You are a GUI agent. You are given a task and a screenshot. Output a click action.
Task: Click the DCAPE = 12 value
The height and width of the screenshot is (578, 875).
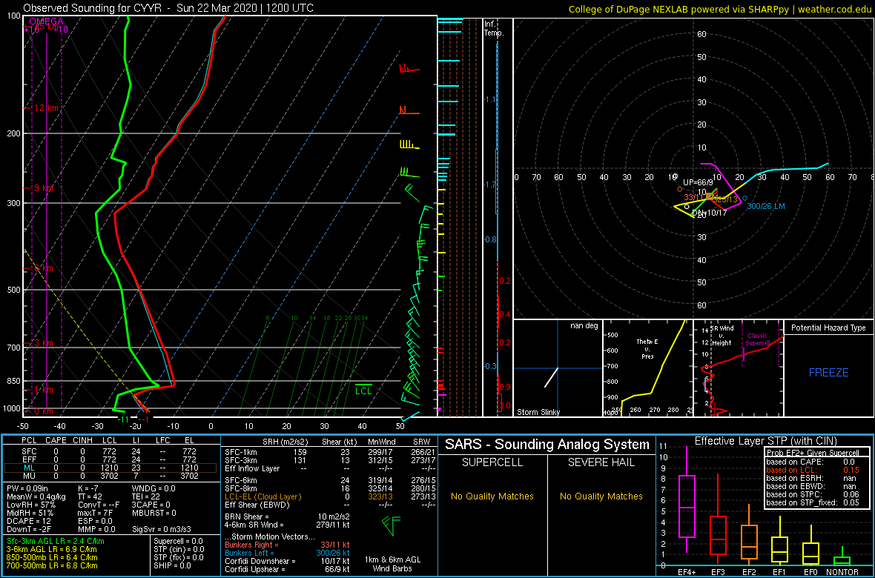27,520
